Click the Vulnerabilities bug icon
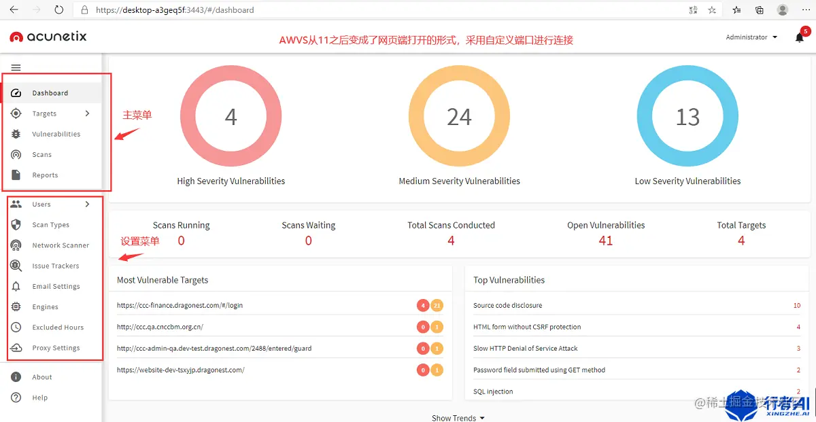The image size is (816, 422). click(x=16, y=134)
